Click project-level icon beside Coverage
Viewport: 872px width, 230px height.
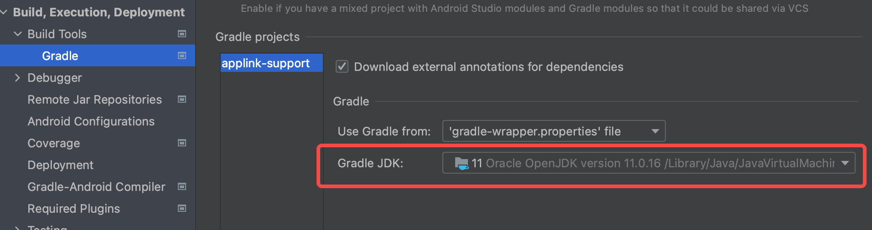coord(182,143)
